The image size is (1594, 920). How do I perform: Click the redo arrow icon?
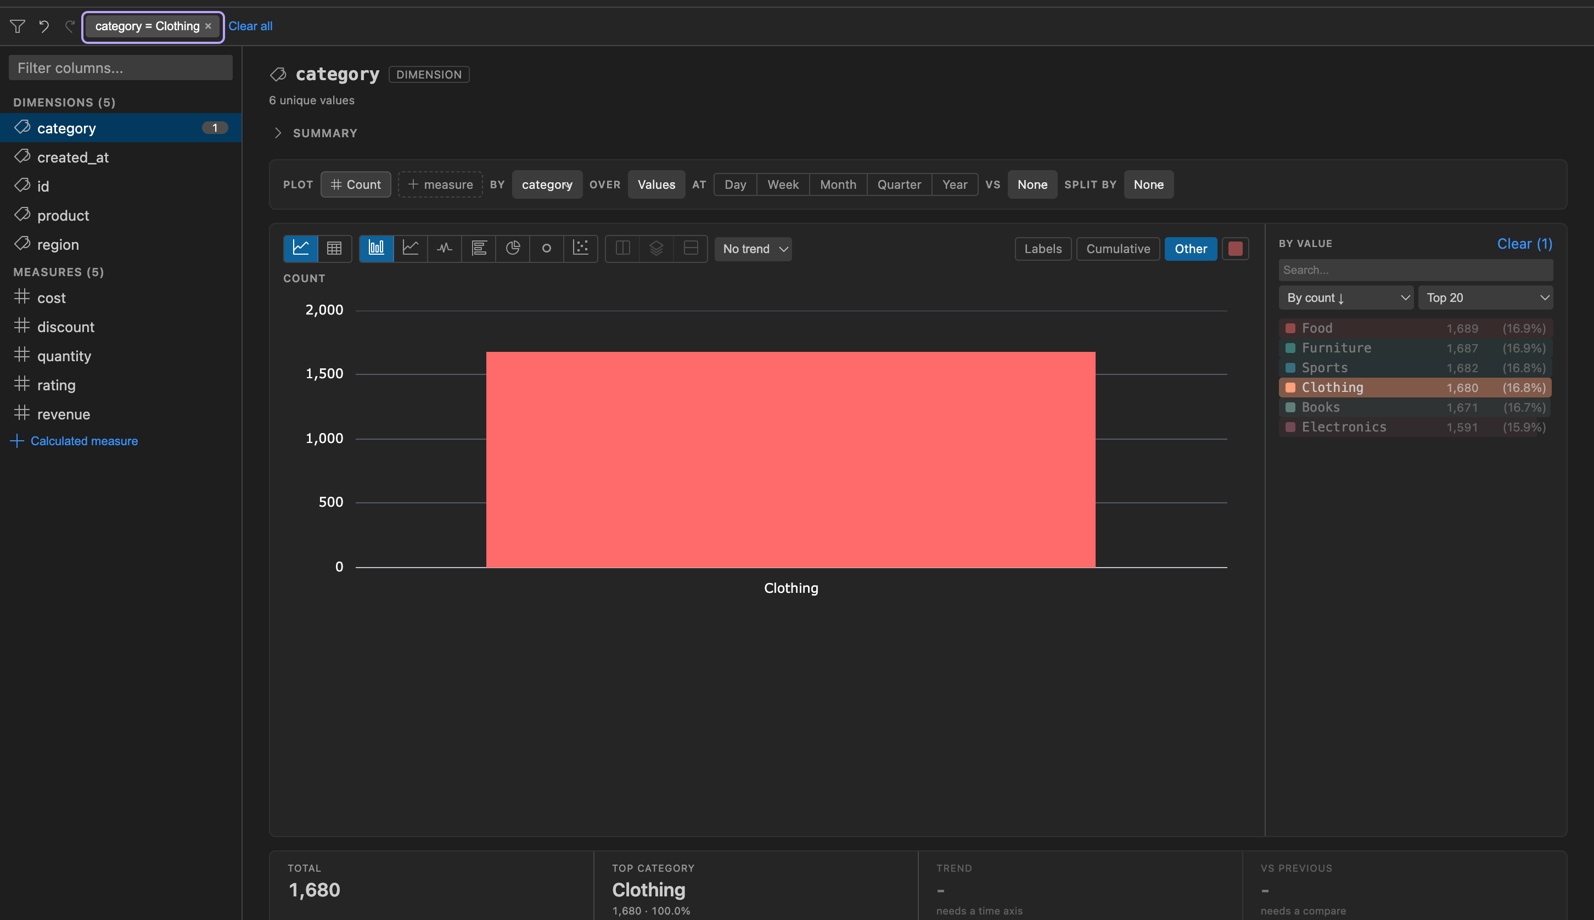pyautogui.click(x=70, y=26)
